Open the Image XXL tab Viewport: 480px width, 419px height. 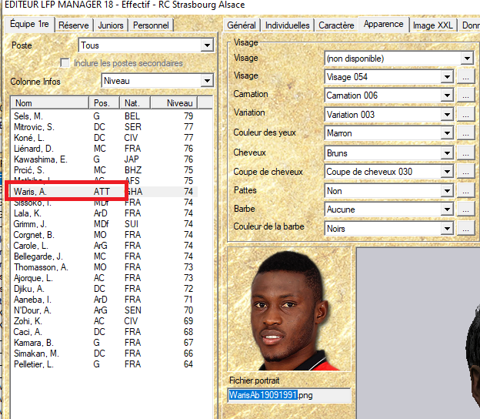tap(432, 25)
